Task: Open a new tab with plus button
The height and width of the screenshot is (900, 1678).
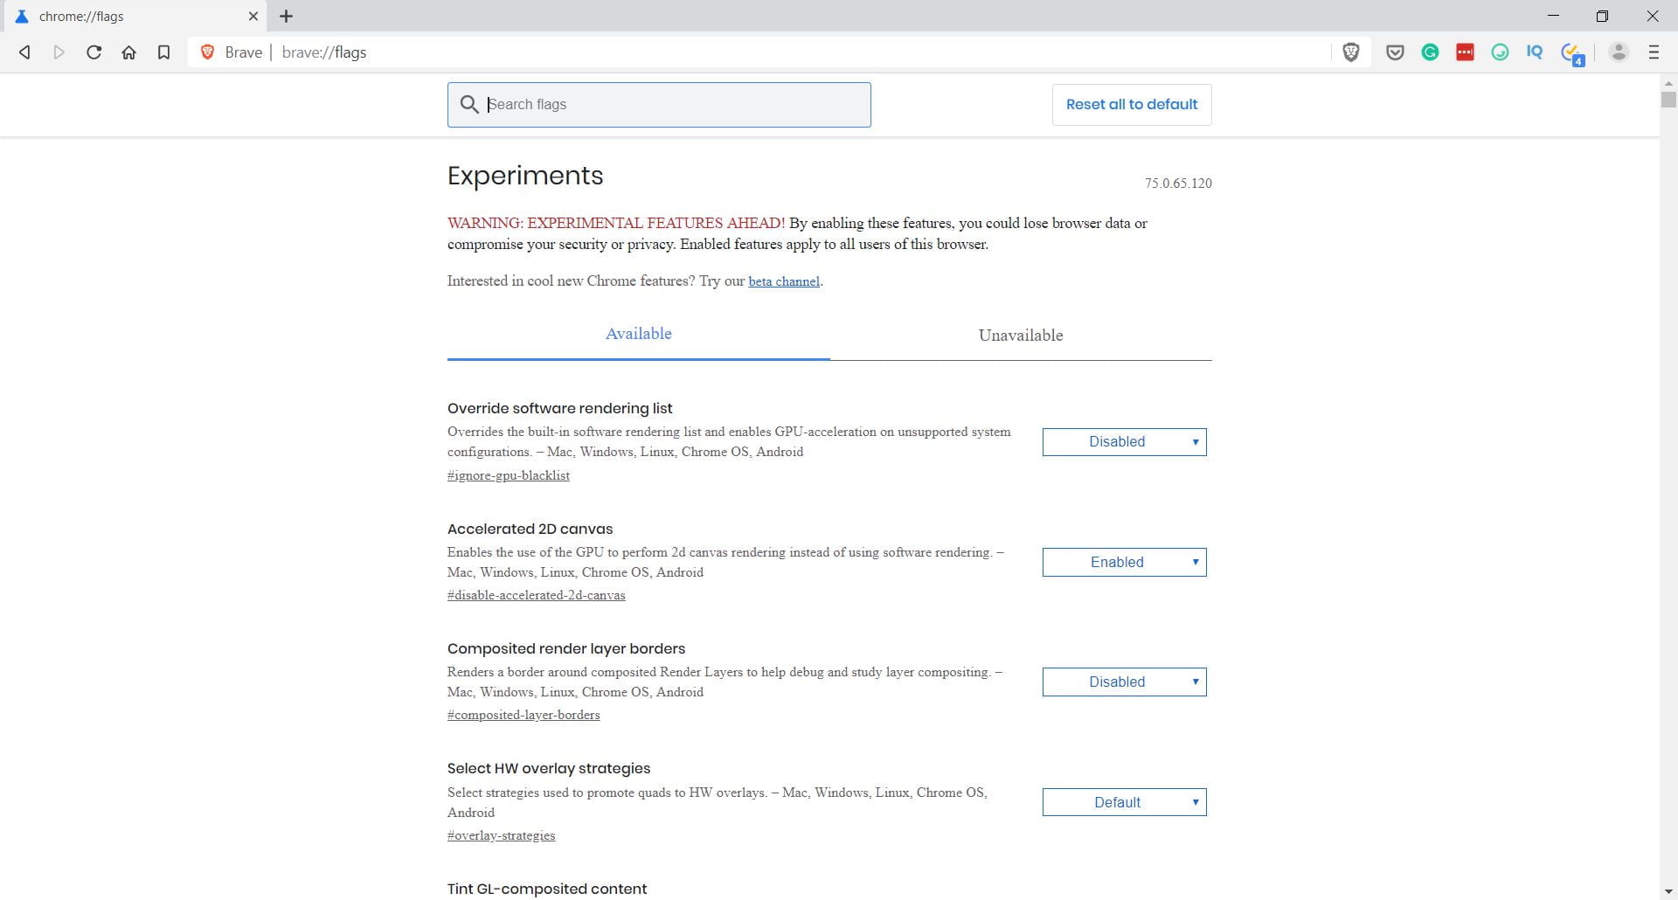Action: (x=286, y=16)
